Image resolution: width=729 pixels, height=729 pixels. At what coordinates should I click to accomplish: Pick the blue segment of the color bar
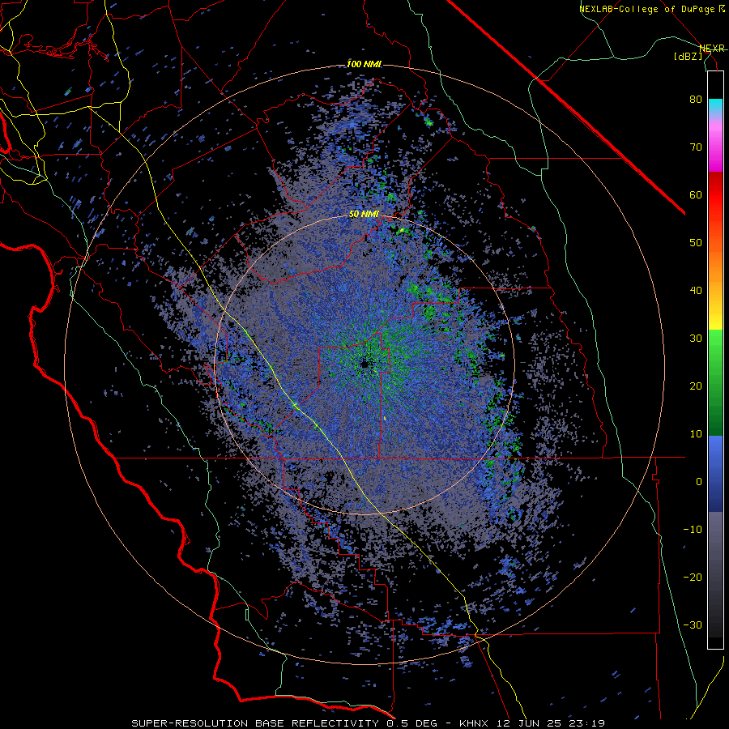click(715, 473)
